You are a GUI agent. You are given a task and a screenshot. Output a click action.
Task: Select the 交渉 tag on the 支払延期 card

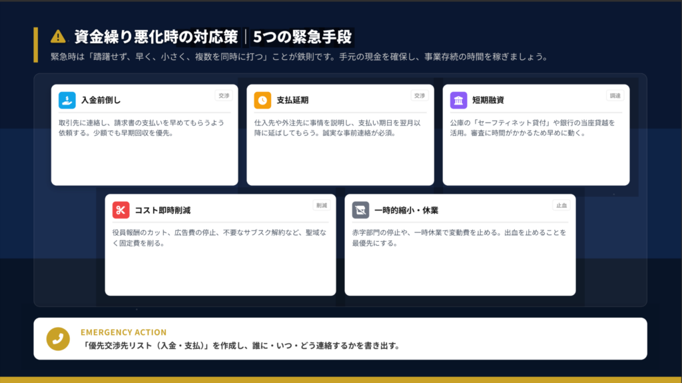tap(420, 95)
